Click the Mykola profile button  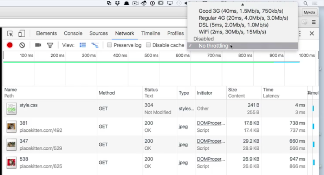click(310, 12)
